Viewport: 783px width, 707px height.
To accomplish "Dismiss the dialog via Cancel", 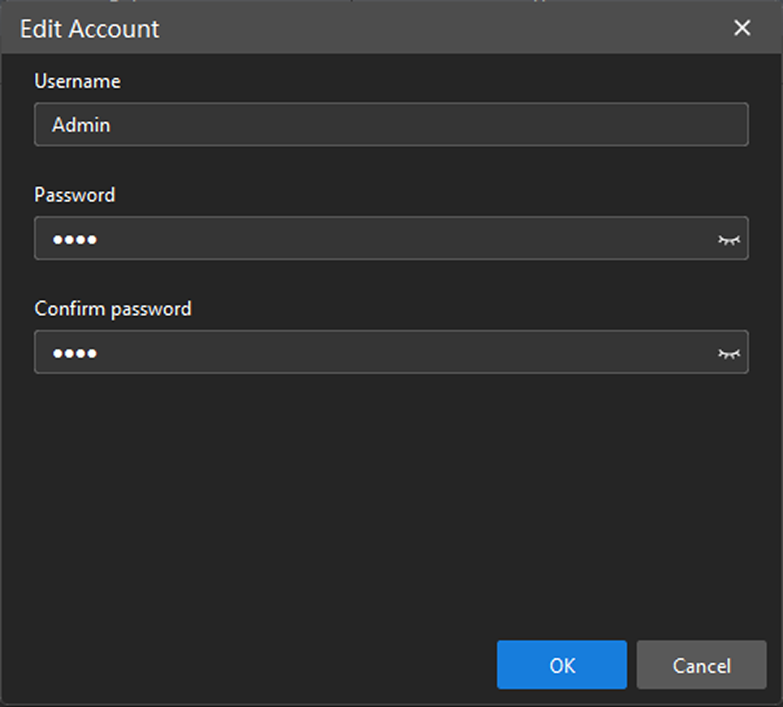I will tap(701, 665).
